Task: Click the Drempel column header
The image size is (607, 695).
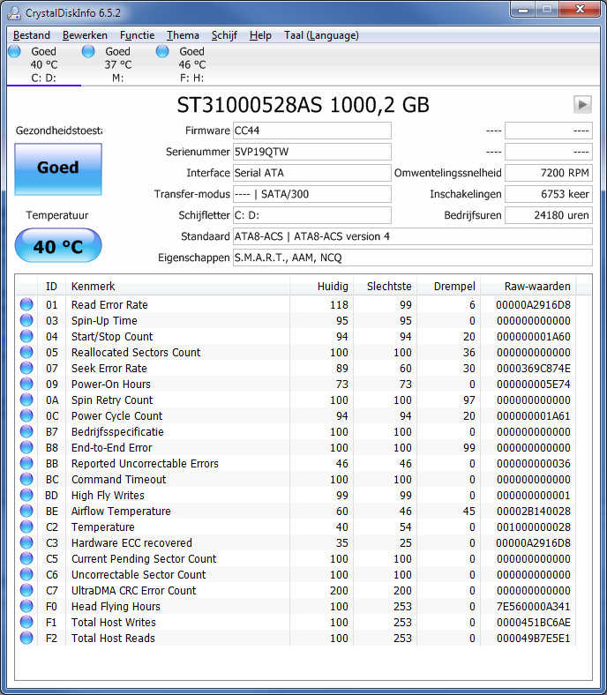Action: point(448,287)
